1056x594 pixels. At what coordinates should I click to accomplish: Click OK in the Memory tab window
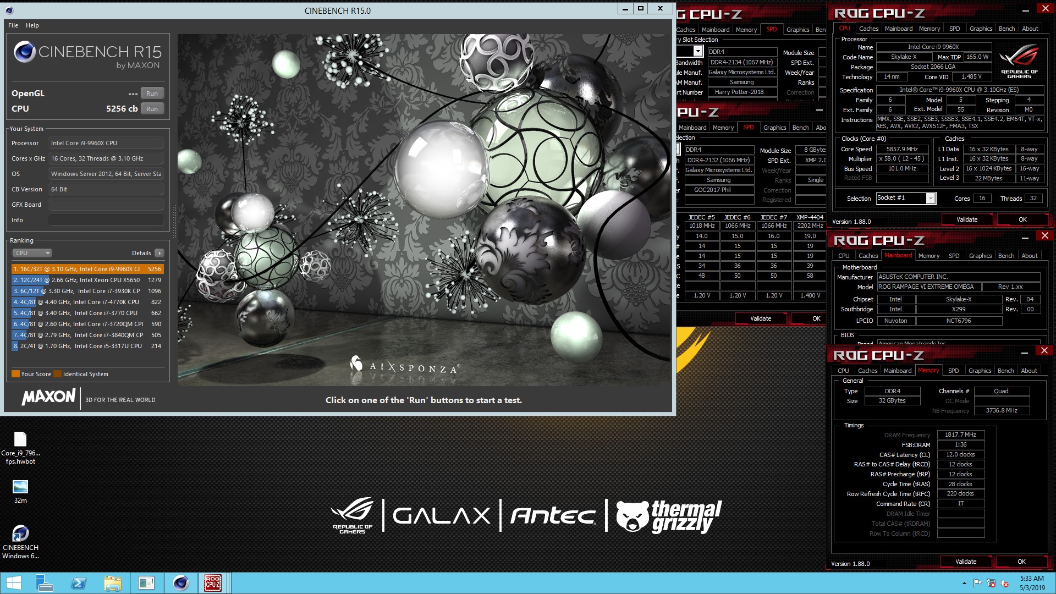(x=1021, y=562)
